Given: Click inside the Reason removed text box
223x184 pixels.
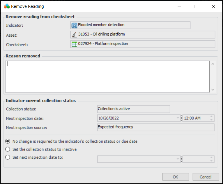Looking at the screenshot, I should 107,76.
